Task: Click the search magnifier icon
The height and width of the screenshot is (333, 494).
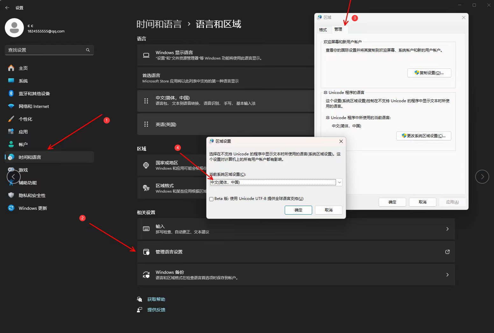Action: pos(88,50)
